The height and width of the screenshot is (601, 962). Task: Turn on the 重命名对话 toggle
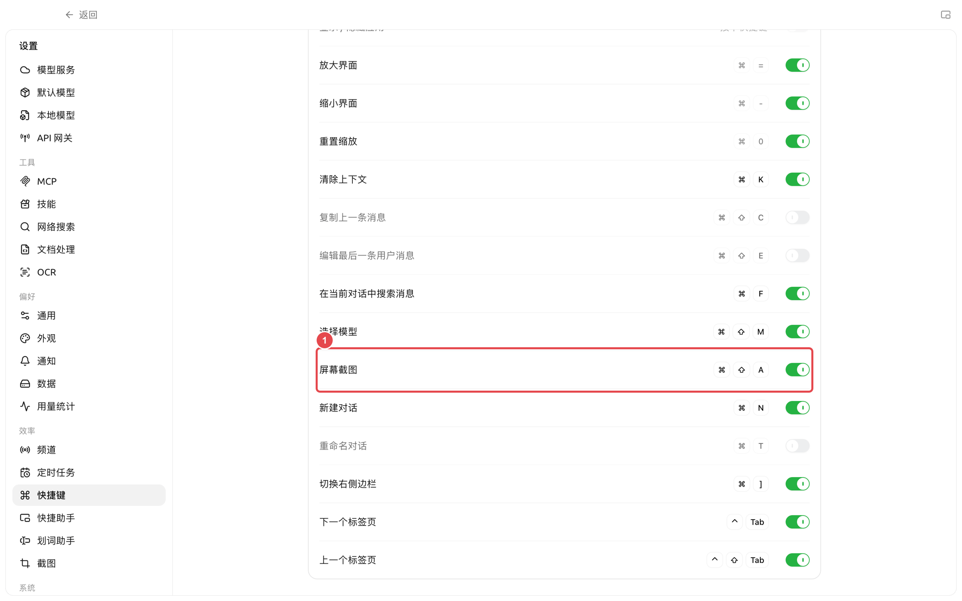(x=797, y=446)
